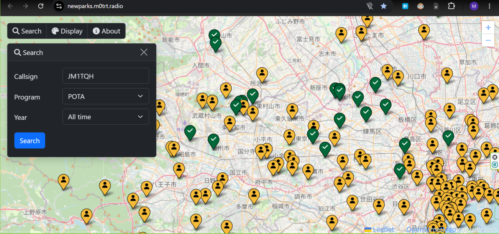Image resolution: width=499 pixels, height=234 pixels.
Task: Focus the Callsign input field
Action: coord(106,76)
